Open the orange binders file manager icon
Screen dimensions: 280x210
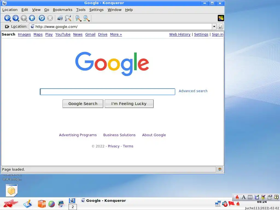coord(42,204)
